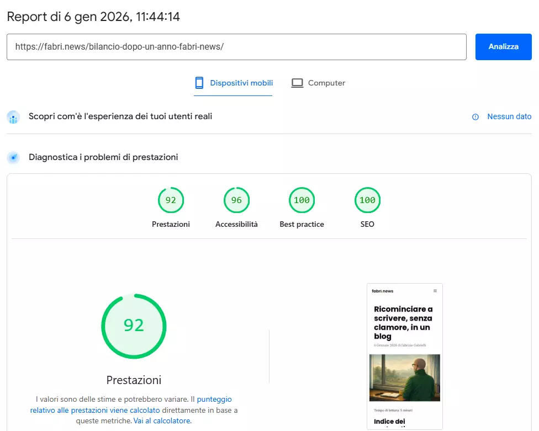Open Vai al calcolatore link
This screenshot has width=539, height=431.
pos(162,421)
